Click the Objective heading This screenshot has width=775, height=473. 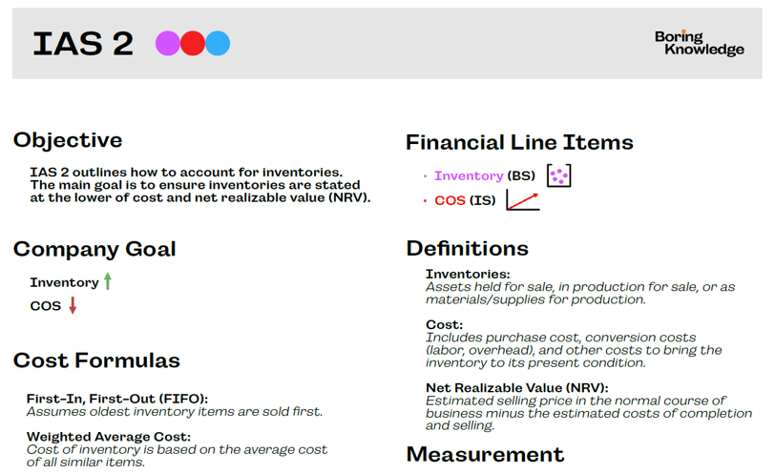(68, 140)
